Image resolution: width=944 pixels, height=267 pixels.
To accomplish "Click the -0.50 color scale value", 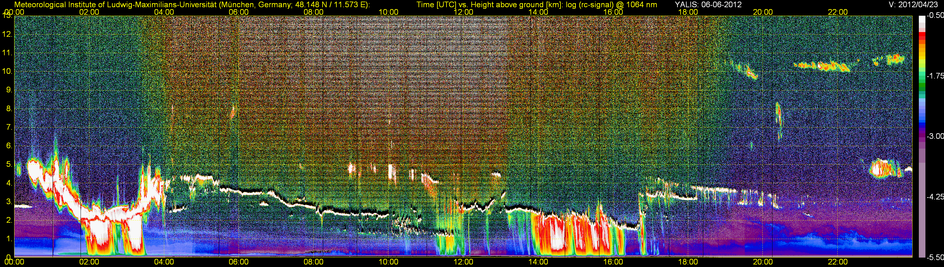I will [935, 15].
